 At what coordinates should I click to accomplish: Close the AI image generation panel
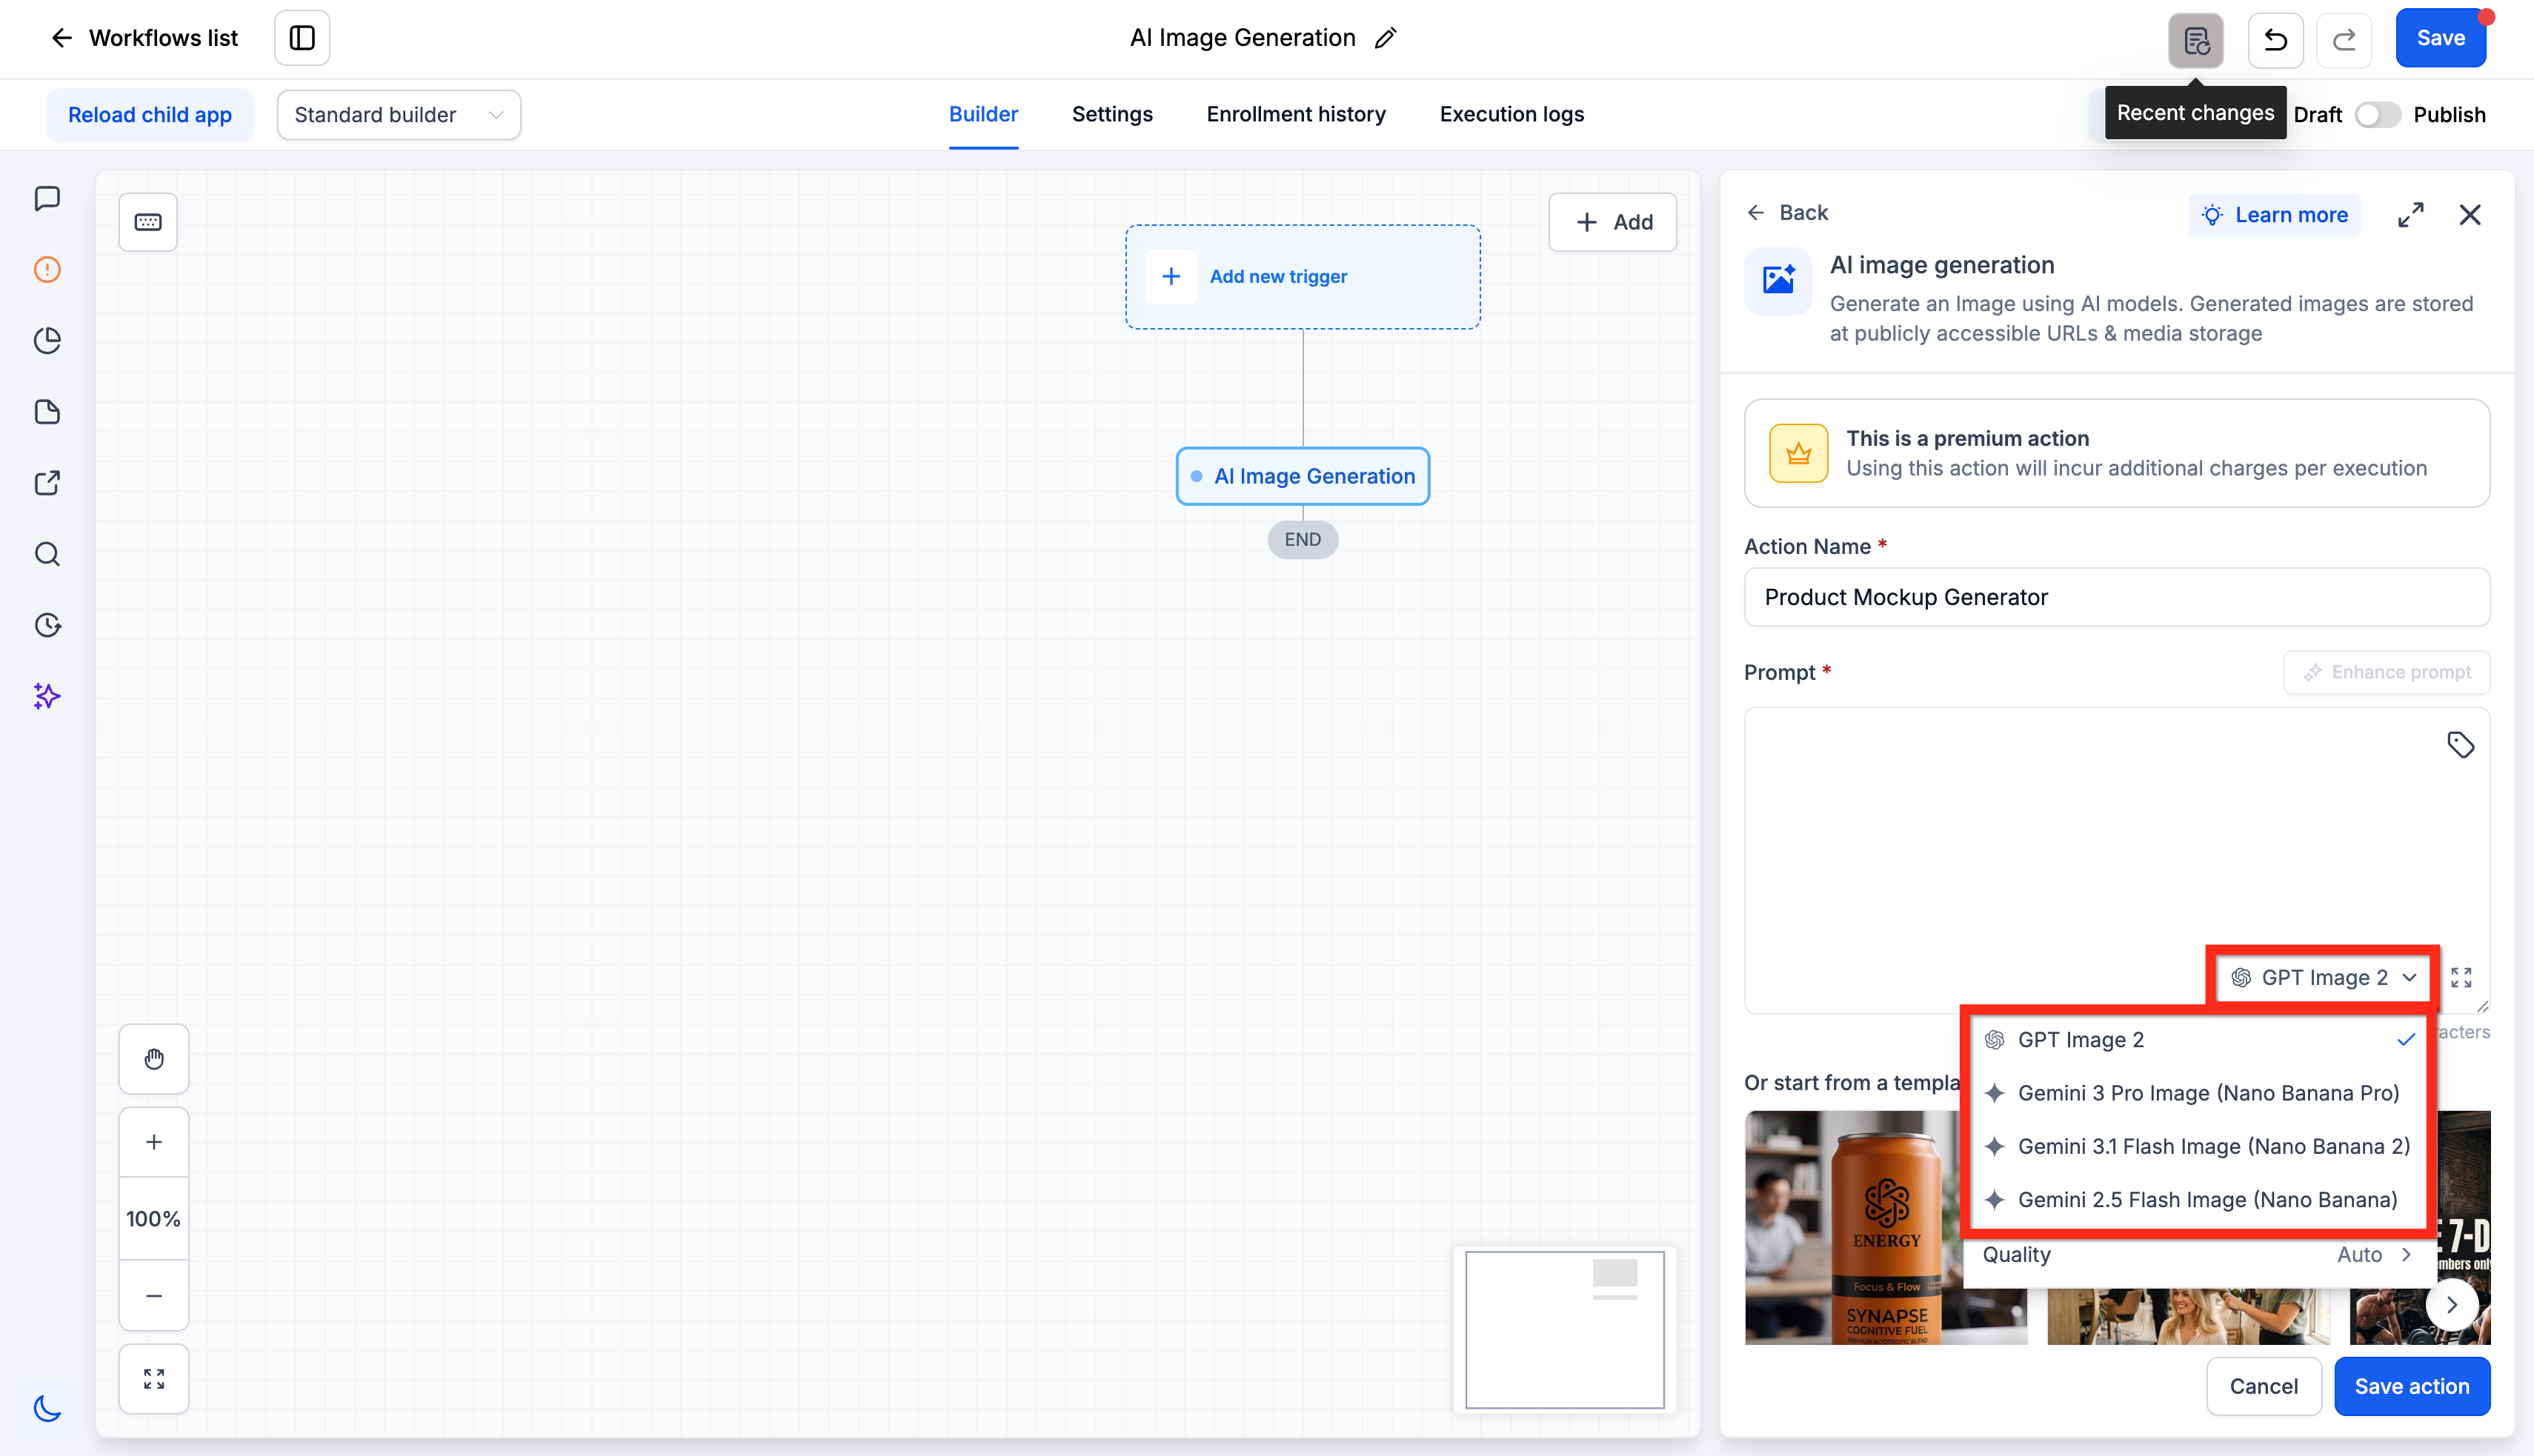[x=2470, y=215]
